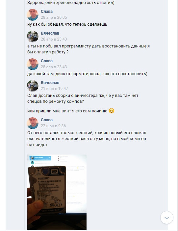
Task: Click the timestamp '28 апр в 20:05'
Action: pos(54,17)
